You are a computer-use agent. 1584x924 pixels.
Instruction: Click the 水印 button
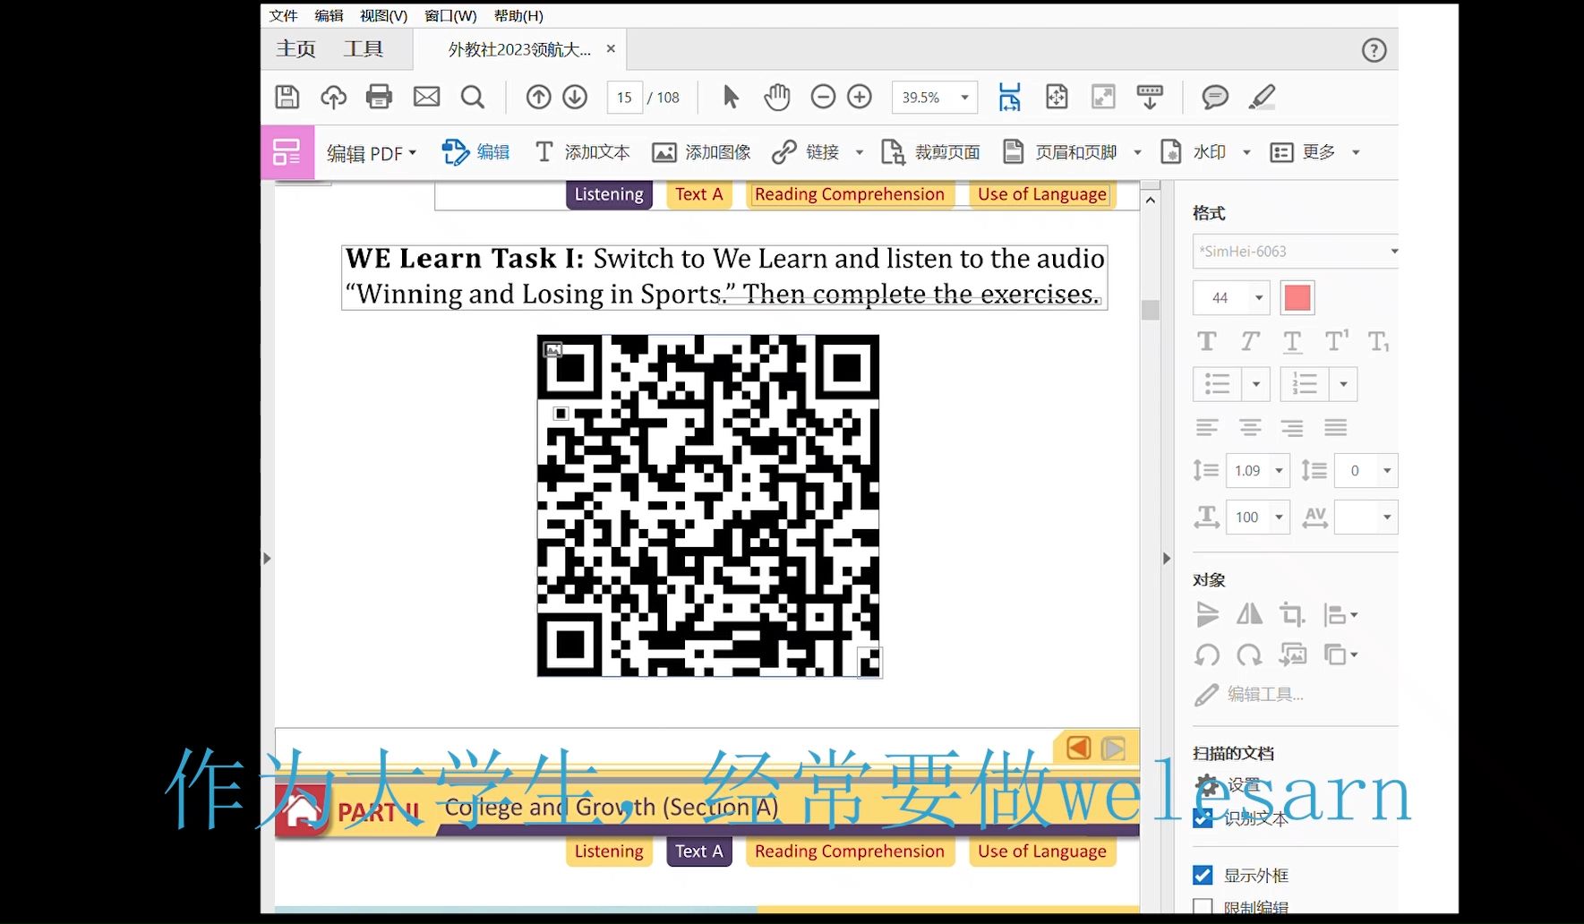1194,152
